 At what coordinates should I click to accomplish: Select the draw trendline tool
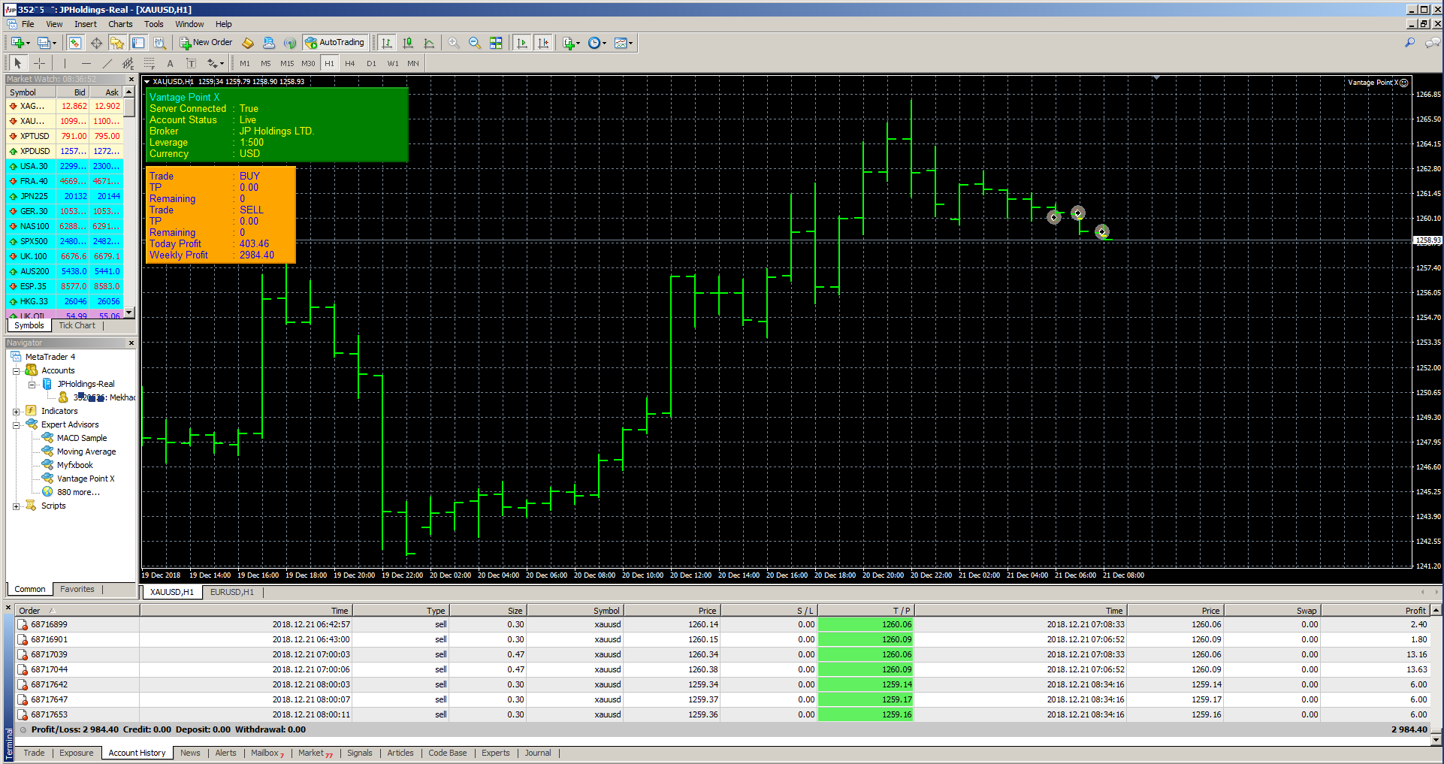coord(107,64)
